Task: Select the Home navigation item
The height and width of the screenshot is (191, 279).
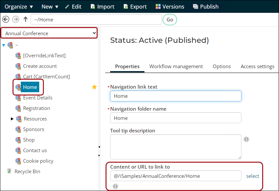Action: click(x=30, y=87)
